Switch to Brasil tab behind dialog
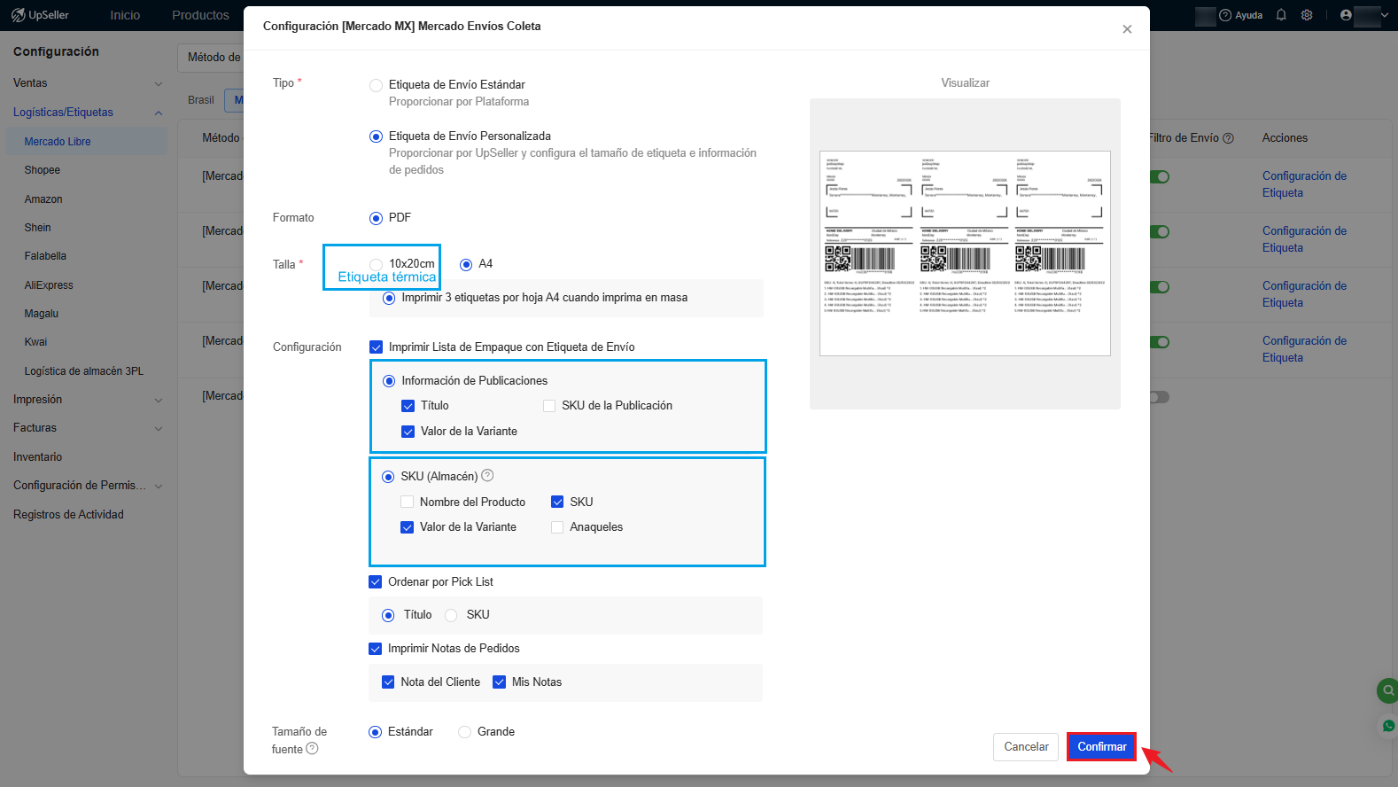 (x=201, y=100)
